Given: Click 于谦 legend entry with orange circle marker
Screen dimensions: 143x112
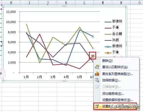Looking at the screenshot, I should pos(112,52).
